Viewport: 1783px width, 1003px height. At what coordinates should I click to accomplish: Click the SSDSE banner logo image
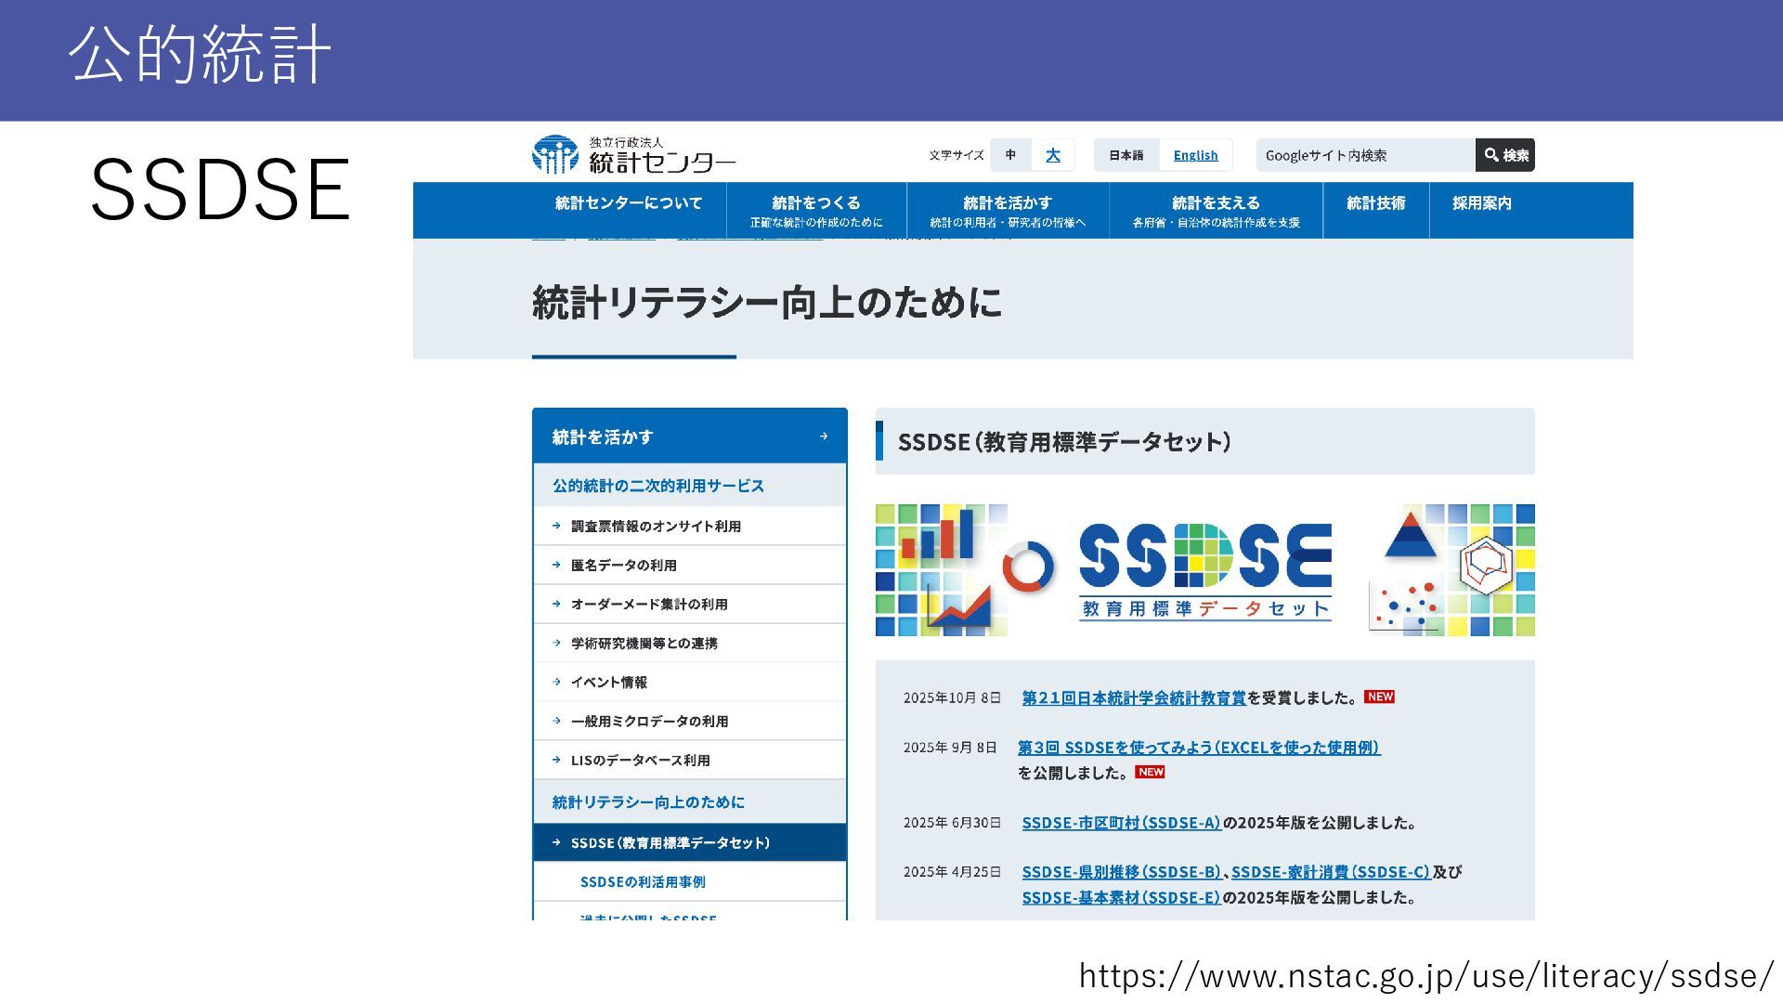[x=1204, y=569]
